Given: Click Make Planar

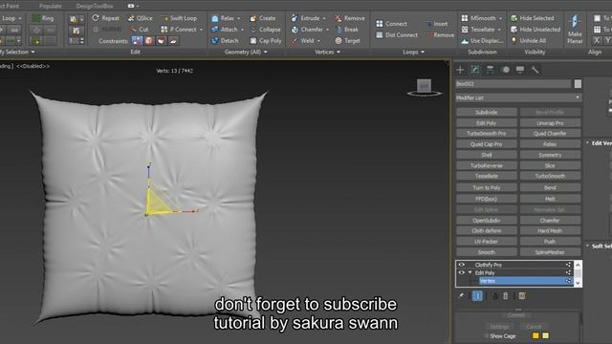Looking at the screenshot, I should tap(575, 30).
